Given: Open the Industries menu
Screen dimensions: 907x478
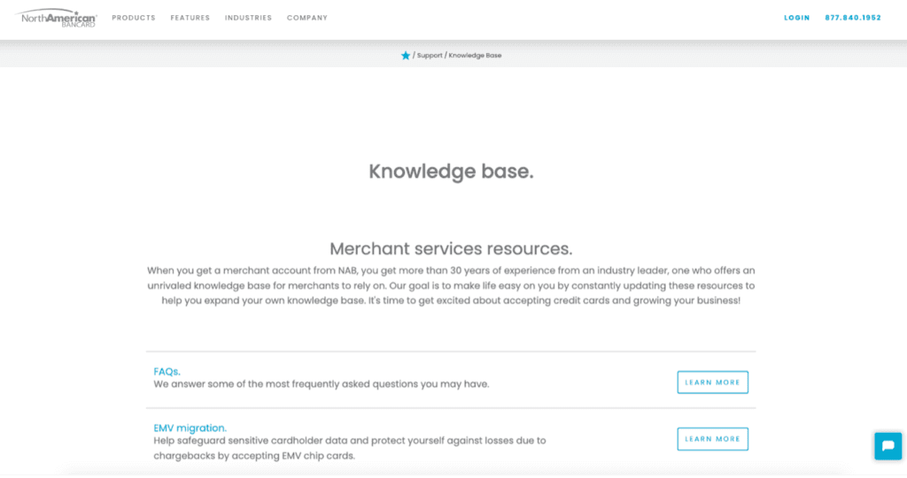Looking at the screenshot, I should click(248, 18).
